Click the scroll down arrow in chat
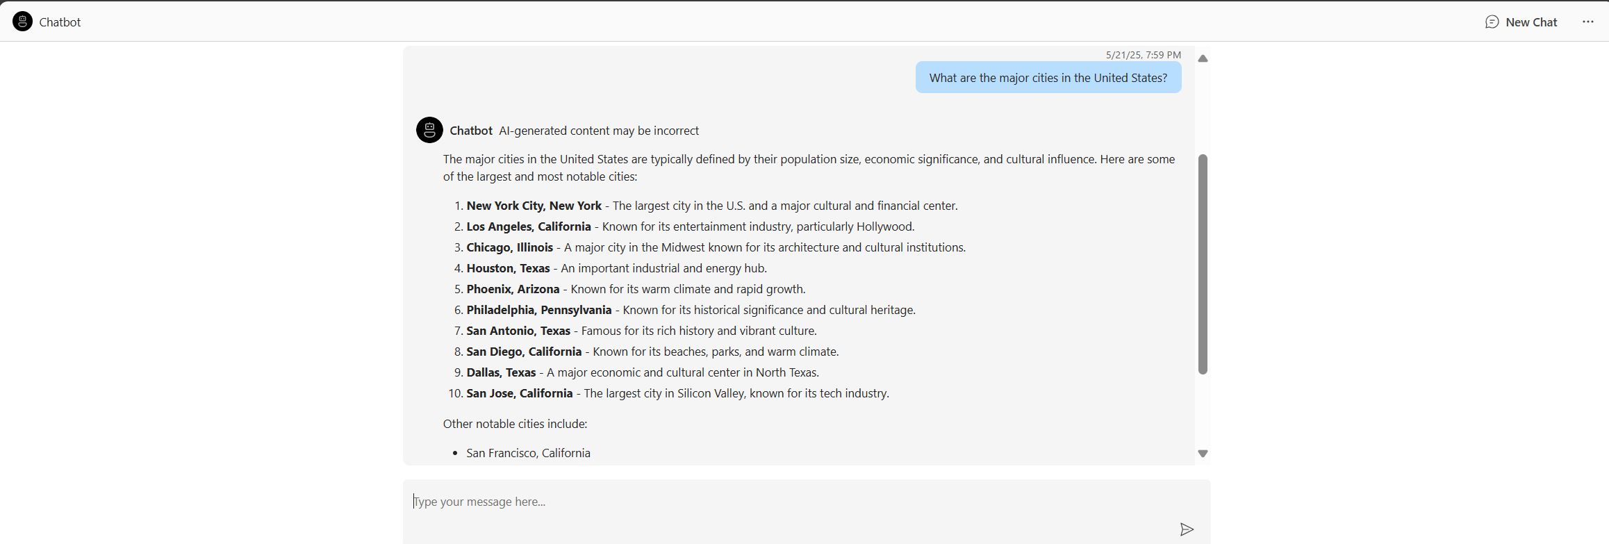This screenshot has height=544, width=1609. 1203,454
